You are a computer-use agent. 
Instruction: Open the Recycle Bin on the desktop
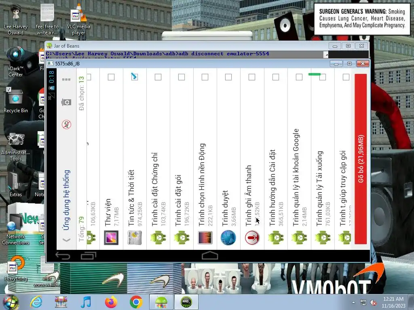(x=16, y=100)
